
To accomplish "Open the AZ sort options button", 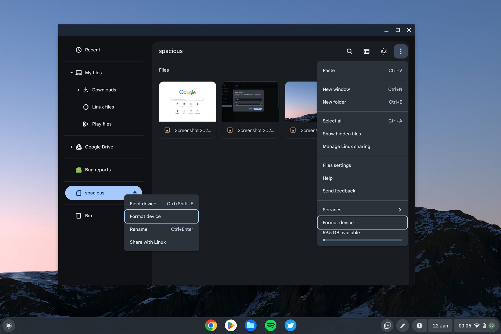I will tap(383, 51).
